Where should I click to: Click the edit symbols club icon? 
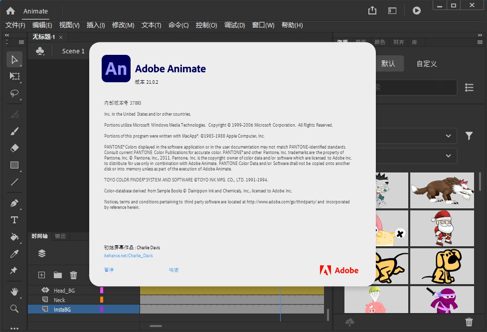(40, 51)
